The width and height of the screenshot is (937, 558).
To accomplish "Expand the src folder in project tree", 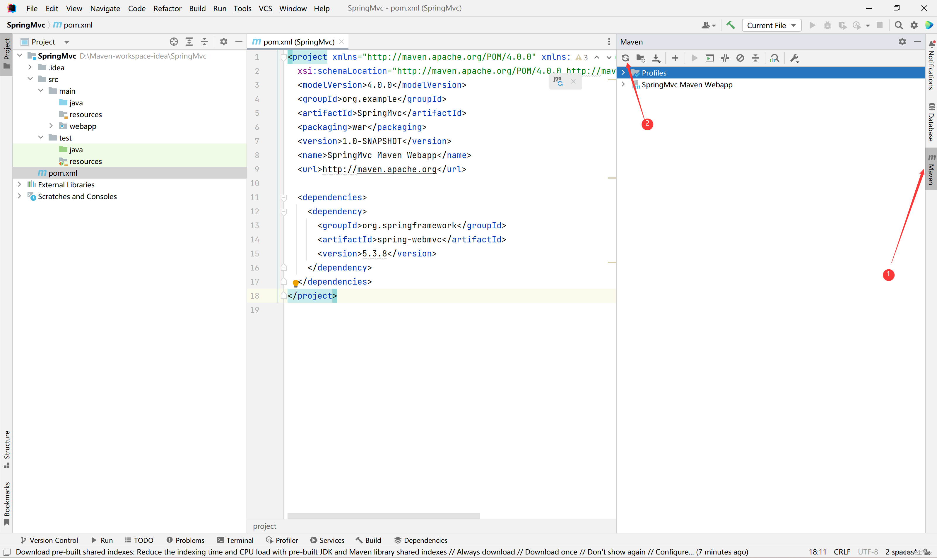I will coord(30,79).
